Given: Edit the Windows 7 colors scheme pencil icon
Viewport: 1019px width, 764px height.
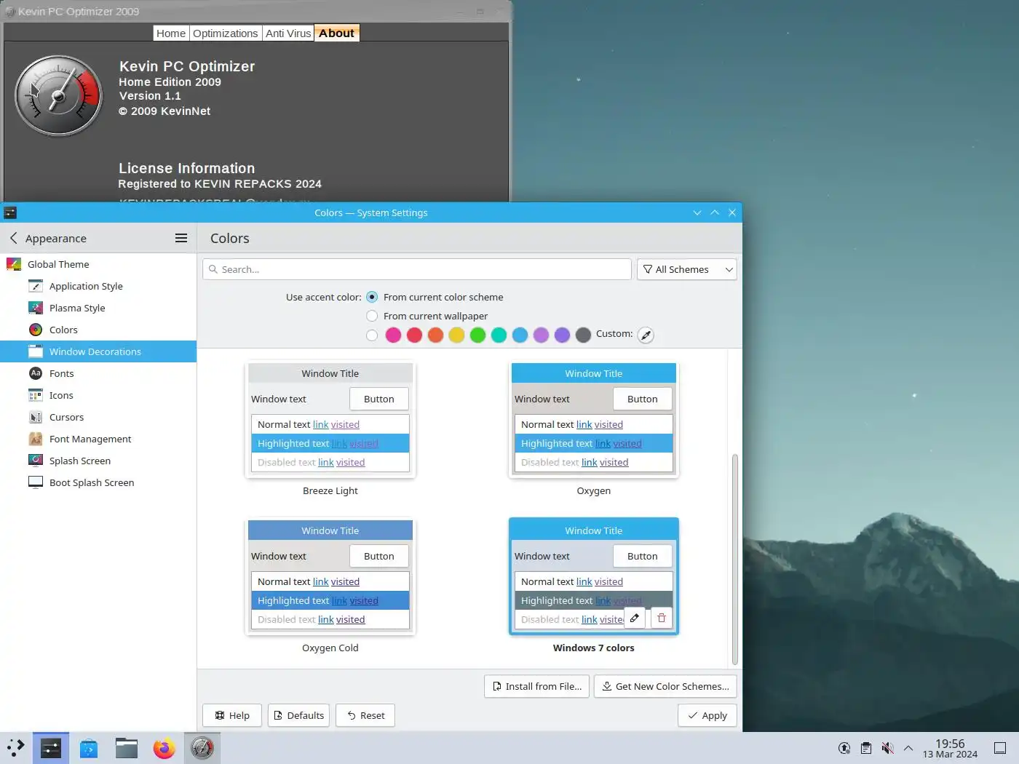Looking at the screenshot, I should click(635, 618).
